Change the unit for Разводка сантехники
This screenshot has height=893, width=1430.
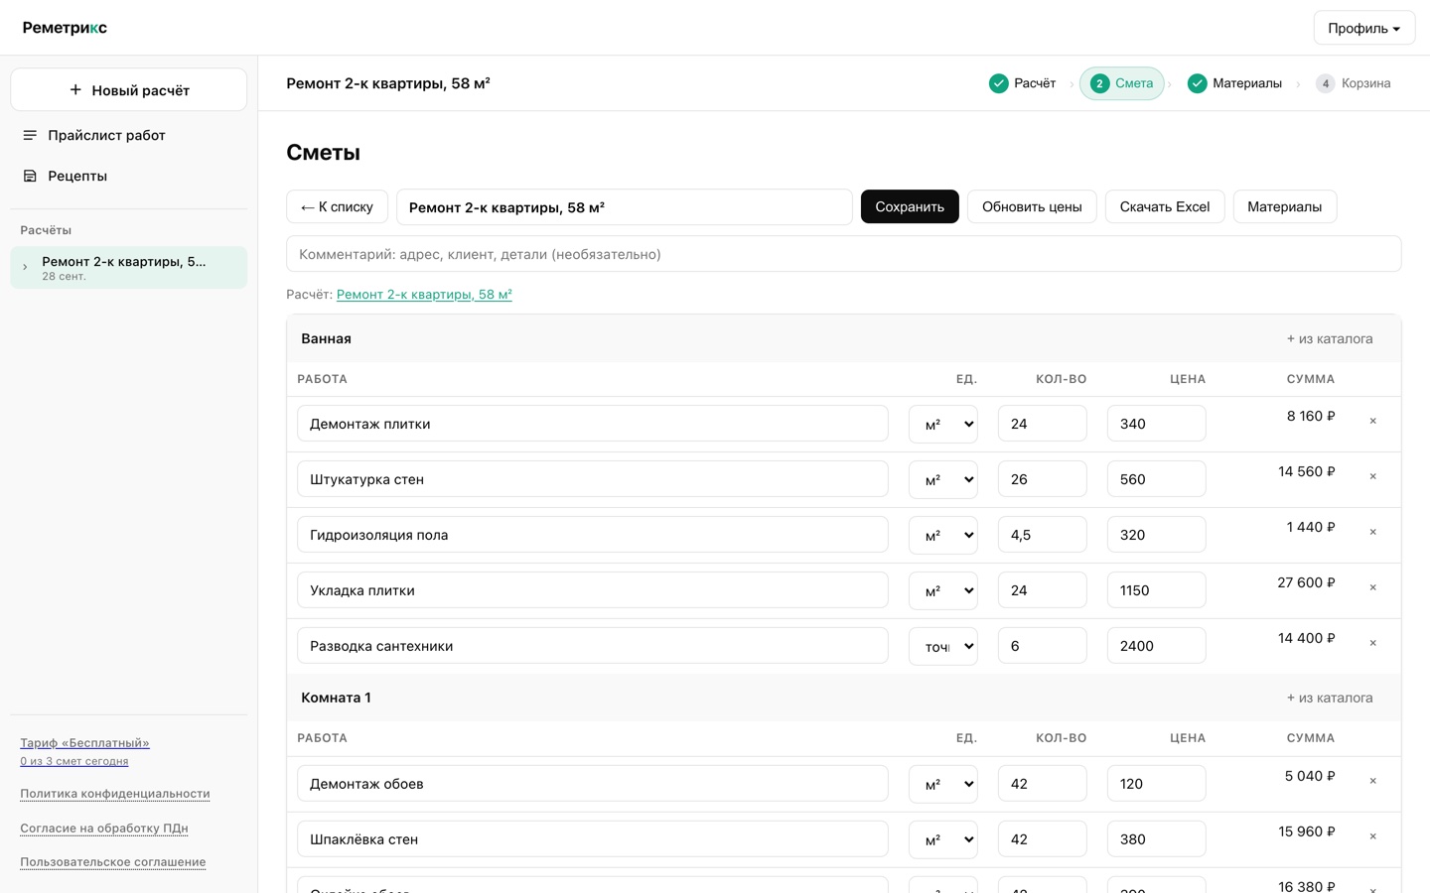[943, 646]
